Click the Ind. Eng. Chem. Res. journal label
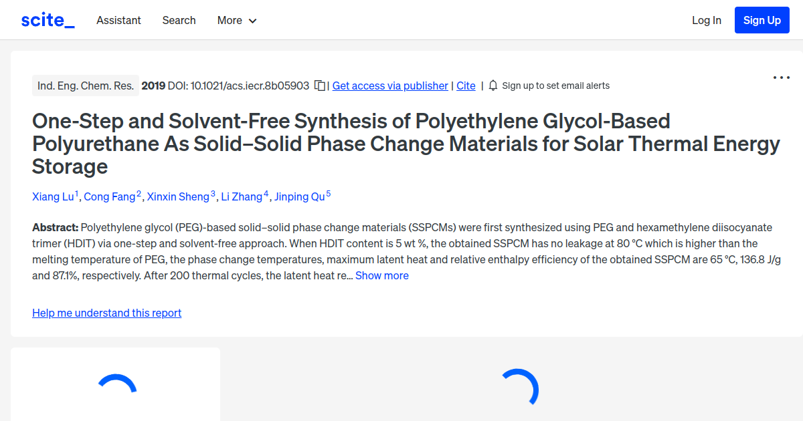Viewport: 803px width, 421px height. click(x=85, y=85)
